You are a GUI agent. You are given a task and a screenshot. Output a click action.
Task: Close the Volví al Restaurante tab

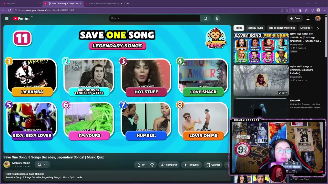(x=122, y=4)
